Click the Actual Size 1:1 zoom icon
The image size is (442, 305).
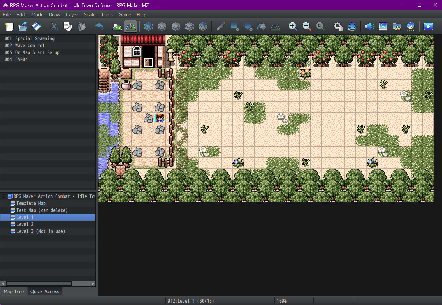coord(320,27)
